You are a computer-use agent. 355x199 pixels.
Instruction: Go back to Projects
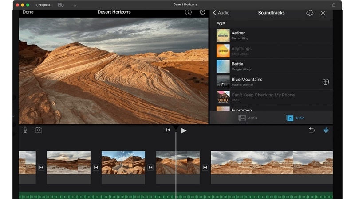pos(43,5)
